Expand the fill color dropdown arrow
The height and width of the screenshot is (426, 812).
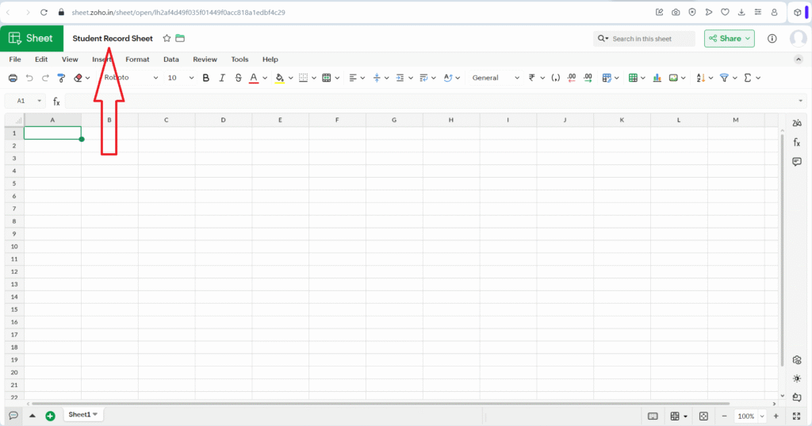[290, 79]
